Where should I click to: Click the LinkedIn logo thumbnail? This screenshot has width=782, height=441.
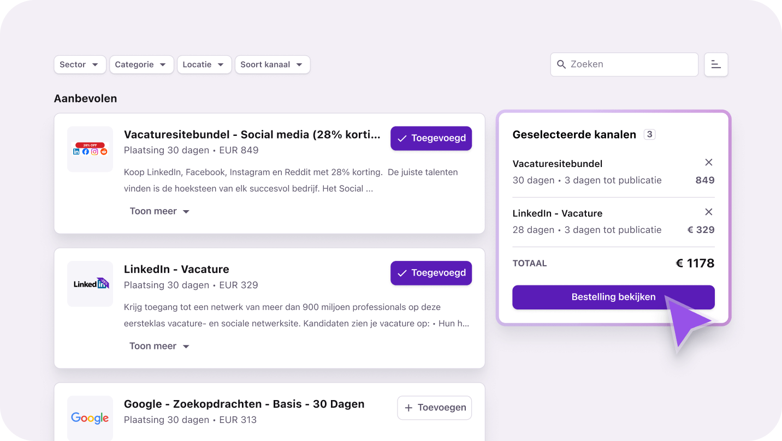tap(90, 284)
